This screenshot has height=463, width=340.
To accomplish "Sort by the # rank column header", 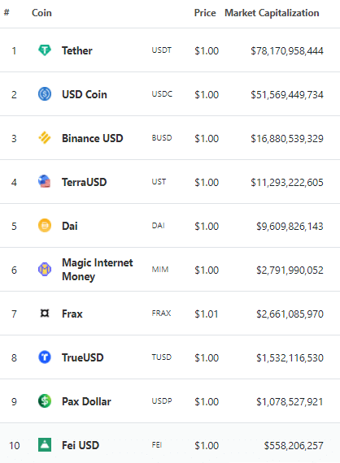I will coord(7,12).
